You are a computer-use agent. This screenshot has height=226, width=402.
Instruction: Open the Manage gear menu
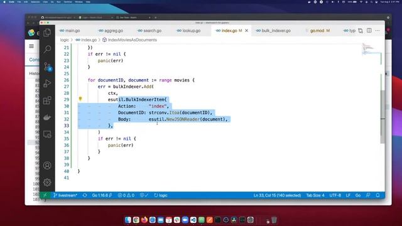47,182
